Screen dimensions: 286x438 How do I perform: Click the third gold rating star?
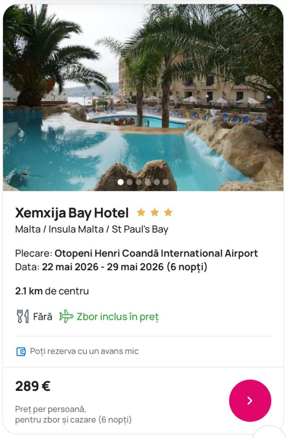pos(168,212)
